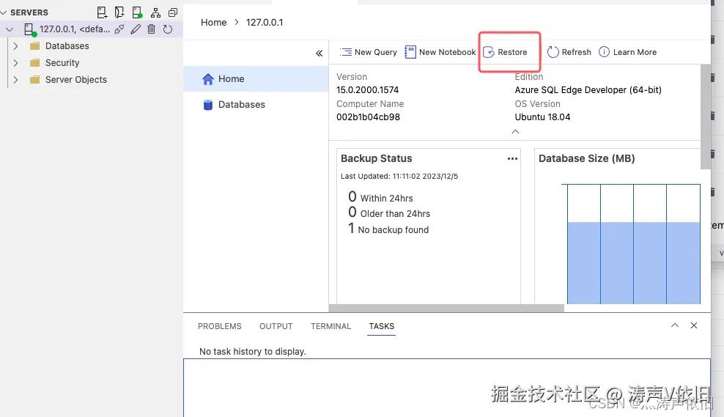Click the New Connection icon in Servers header
The width and height of the screenshot is (724, 417).
click(102, 12)
